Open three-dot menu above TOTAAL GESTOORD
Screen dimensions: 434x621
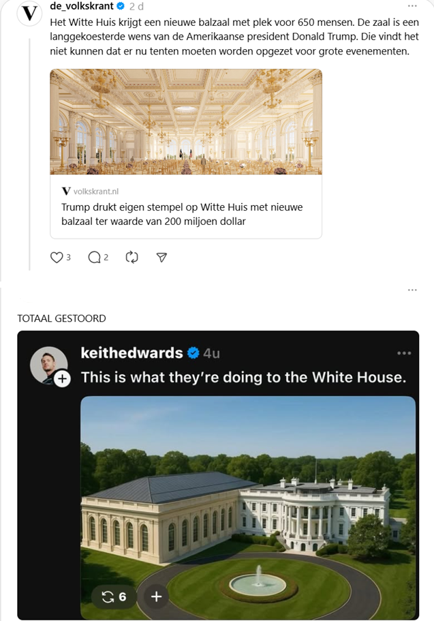pyautogui.click(x=412, y=290)
